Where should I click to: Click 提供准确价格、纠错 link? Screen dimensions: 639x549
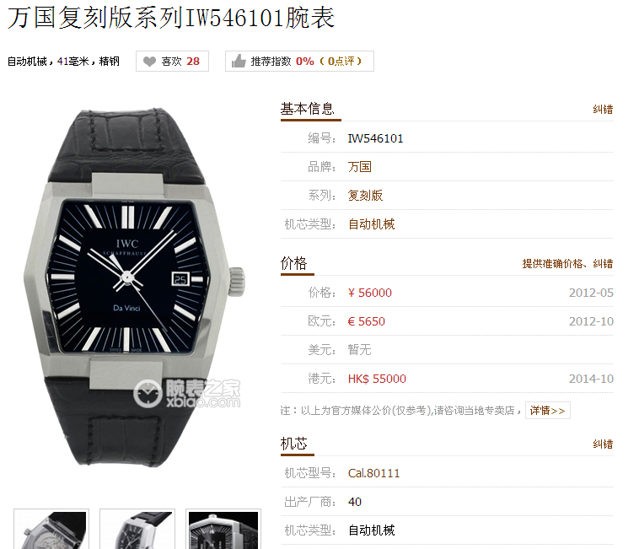click(x=567, y=264)
